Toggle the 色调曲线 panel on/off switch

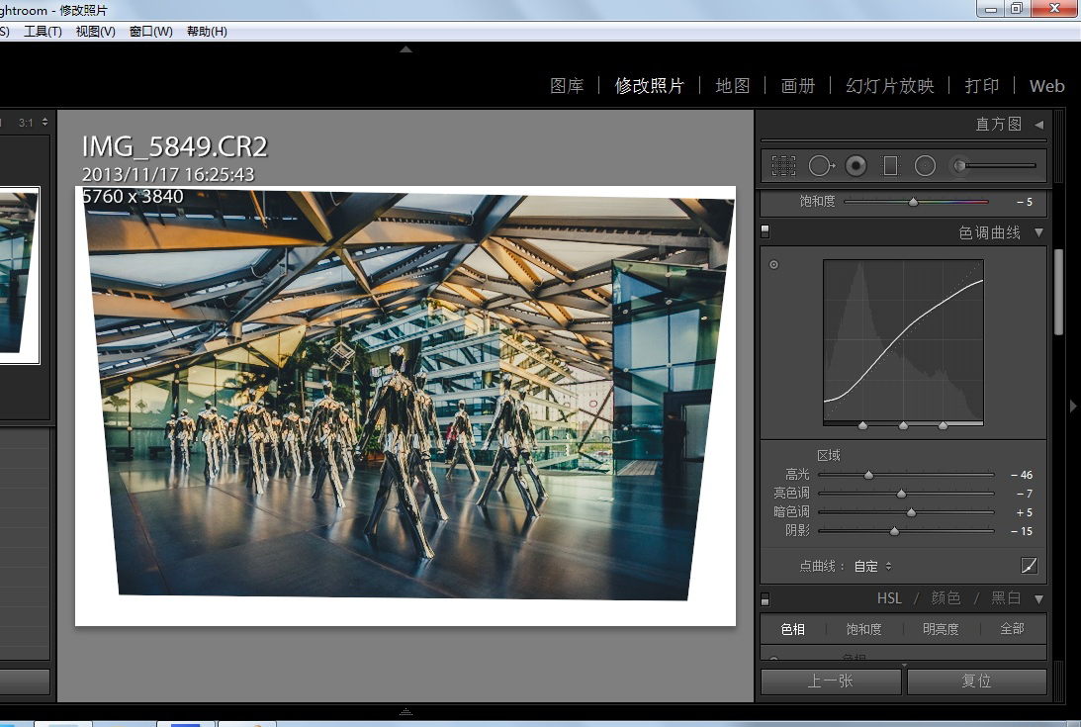point(766,231)
